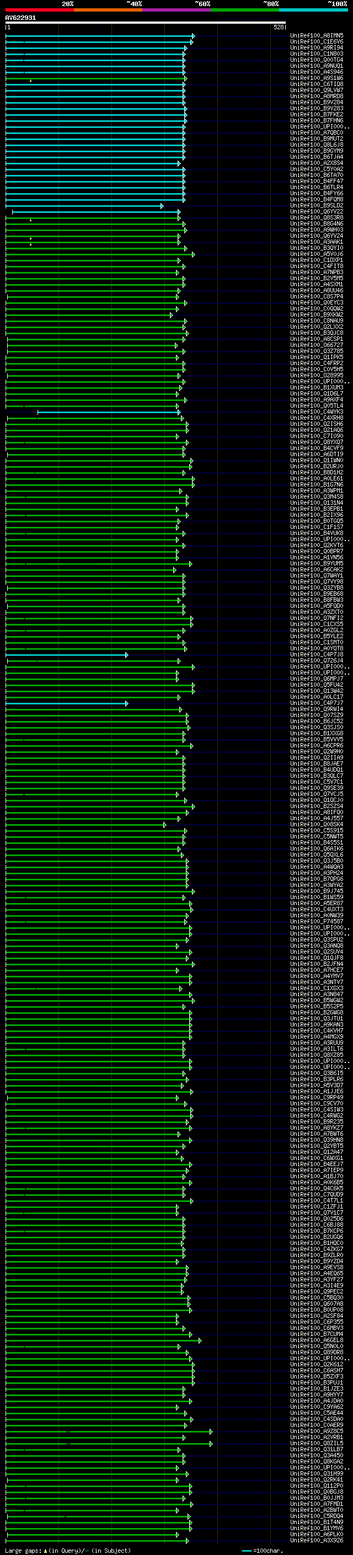This screenshot has width=353, height=1555.
Task: Open the UniRef100_C1N803 hit link
Action: (x=317, y=54)
